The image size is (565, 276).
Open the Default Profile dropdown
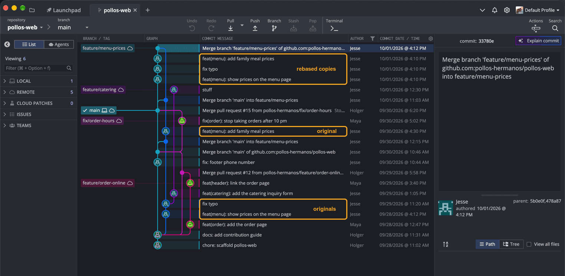tap(538, 10)
